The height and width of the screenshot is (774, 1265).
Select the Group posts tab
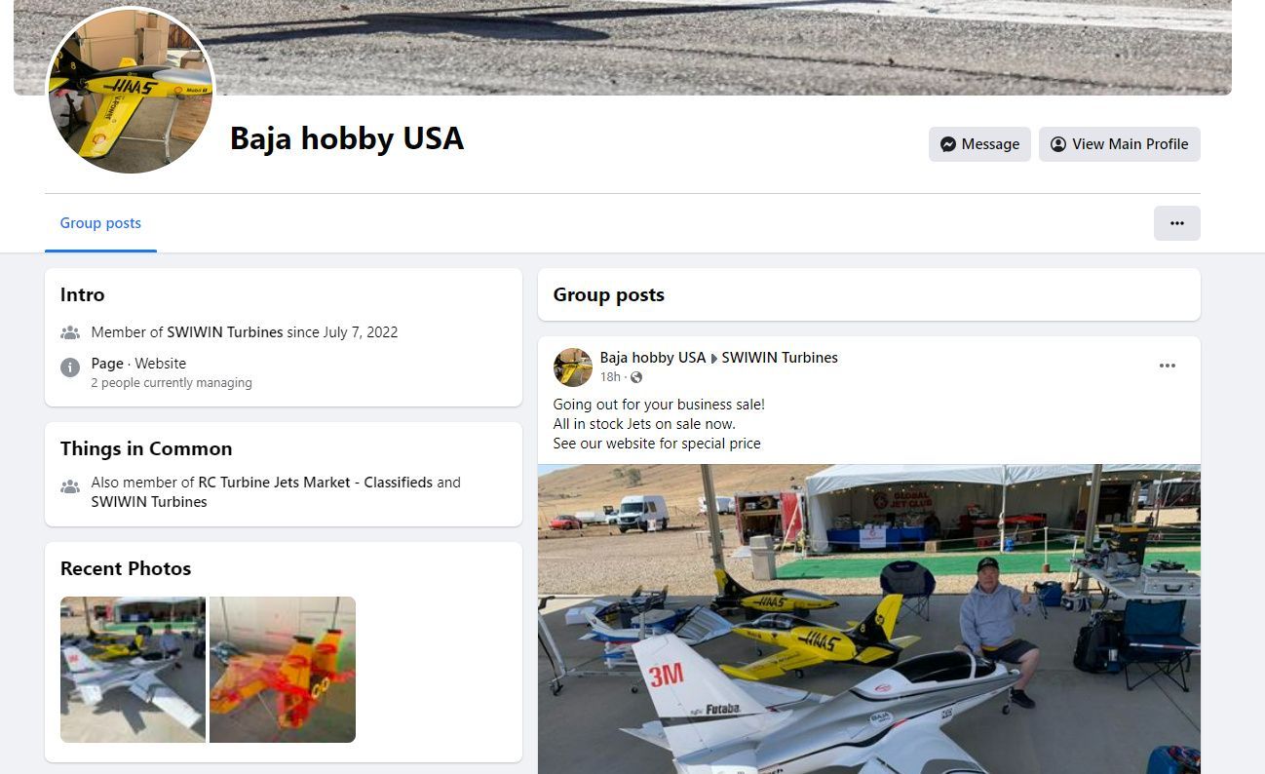[100, 223]
